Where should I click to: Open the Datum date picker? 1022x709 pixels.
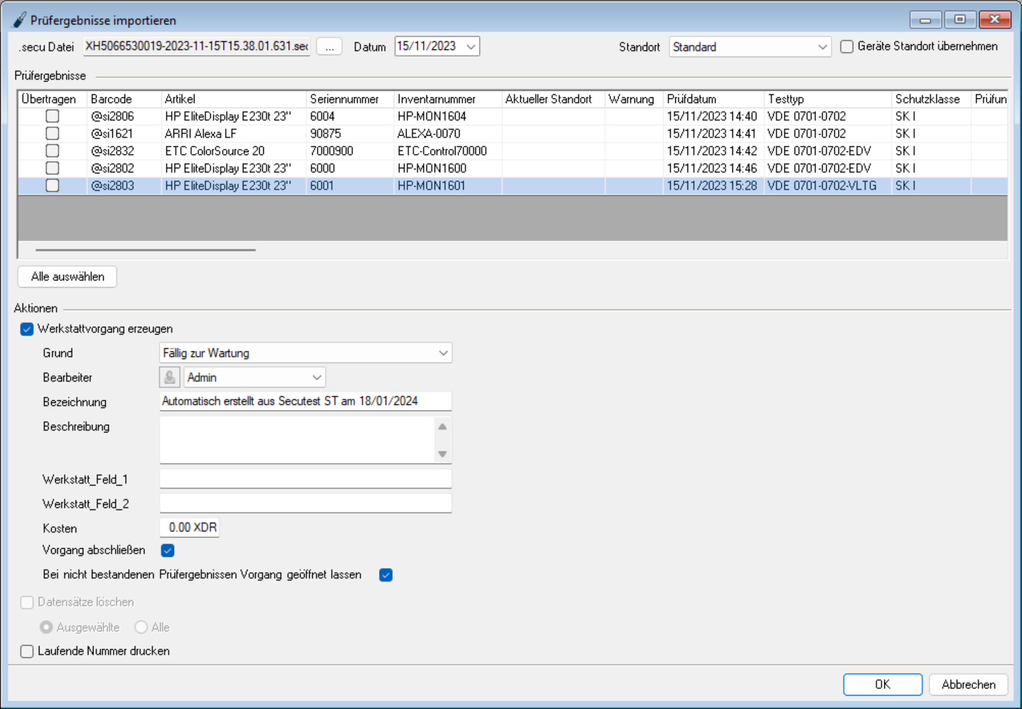coord(471,47)
